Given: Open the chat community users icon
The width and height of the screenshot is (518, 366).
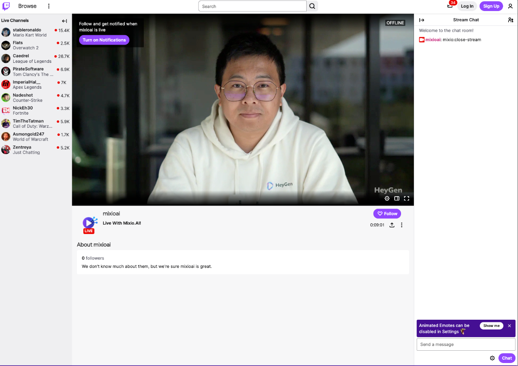Looking at the screenshot, I should 510,20.
